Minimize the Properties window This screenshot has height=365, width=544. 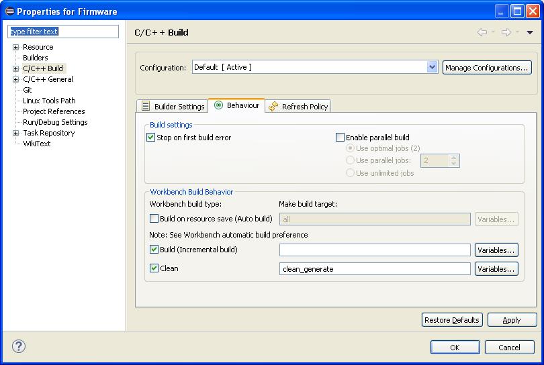501,11
